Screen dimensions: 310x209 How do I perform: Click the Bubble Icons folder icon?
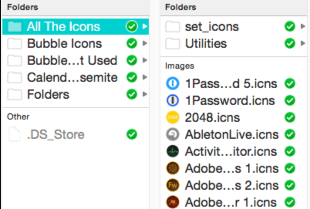coord(15,44)
